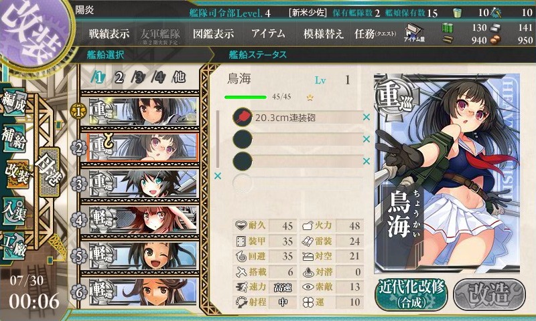The height and width of the screenshot is (321, 536).
Task: Switch to fleet tab 2
Action: (x=119, y=78)
